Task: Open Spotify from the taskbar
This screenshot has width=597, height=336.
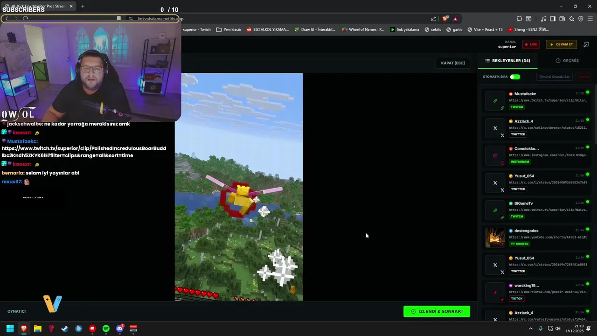Action: point(106,329)
